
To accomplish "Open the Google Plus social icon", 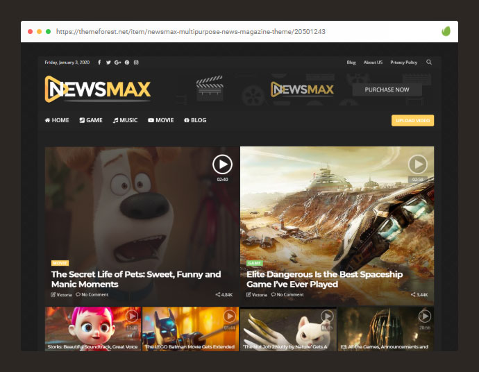I will pyautogui.click(x=117, y=62).
